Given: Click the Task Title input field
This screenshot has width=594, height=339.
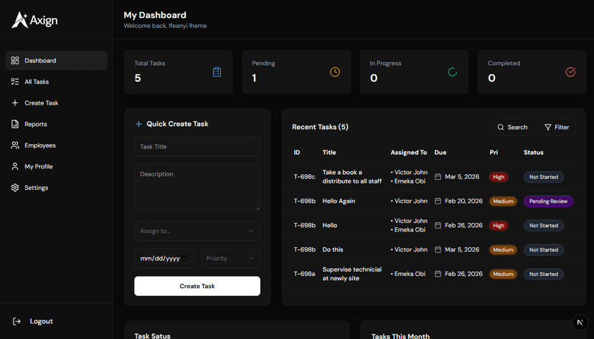Looking at the screenshot, I should pos(197,146).
